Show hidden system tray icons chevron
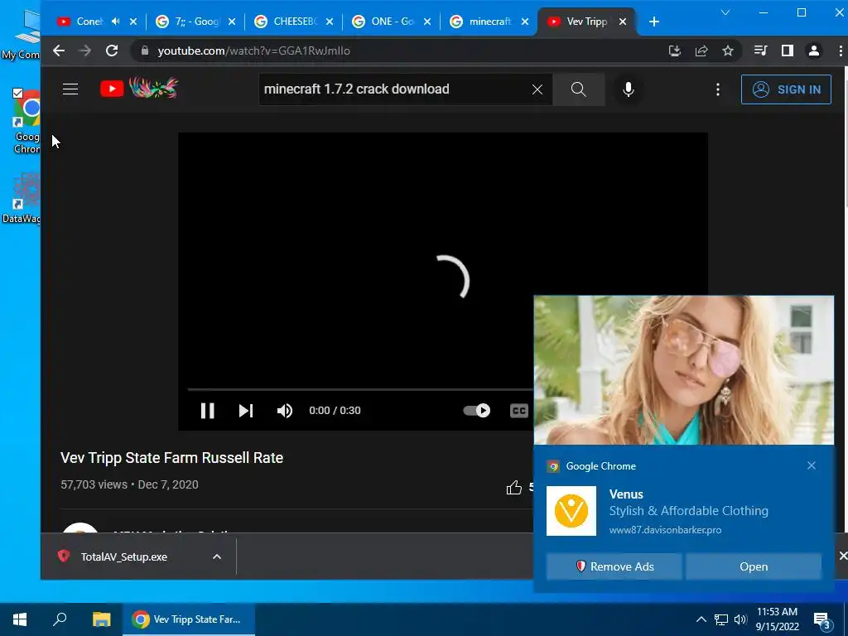848x636 pixels. pyautogui.click(x=701, y=619)
